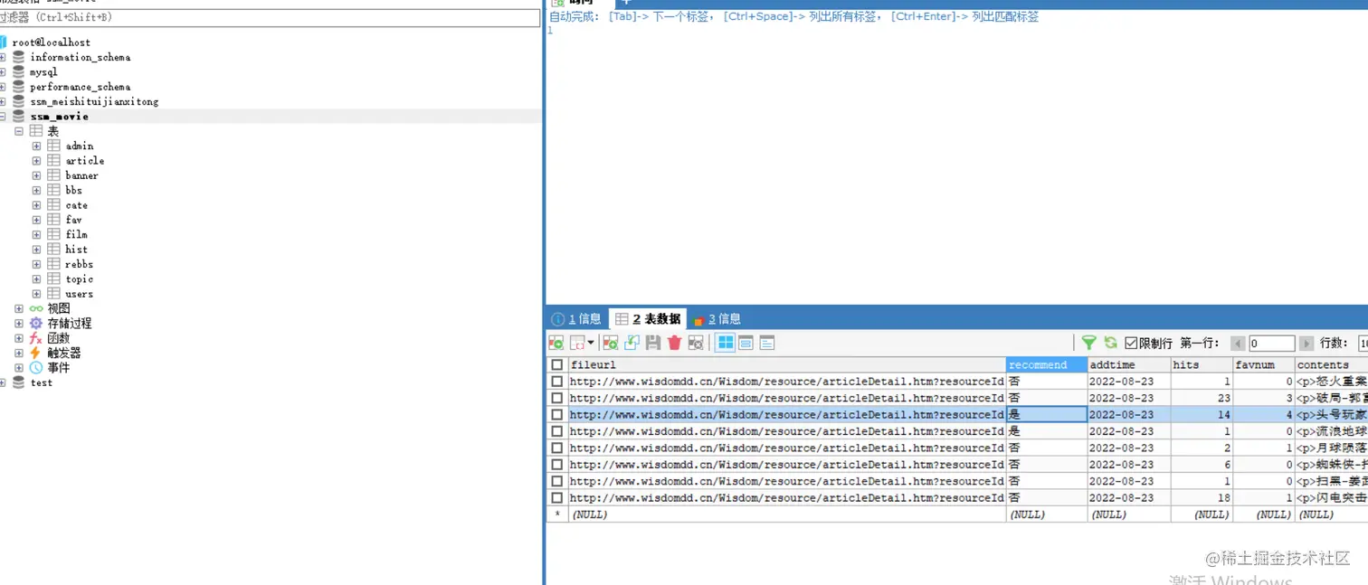
Task: Check the row with addtime hits 23
Action: pos(557,398)
